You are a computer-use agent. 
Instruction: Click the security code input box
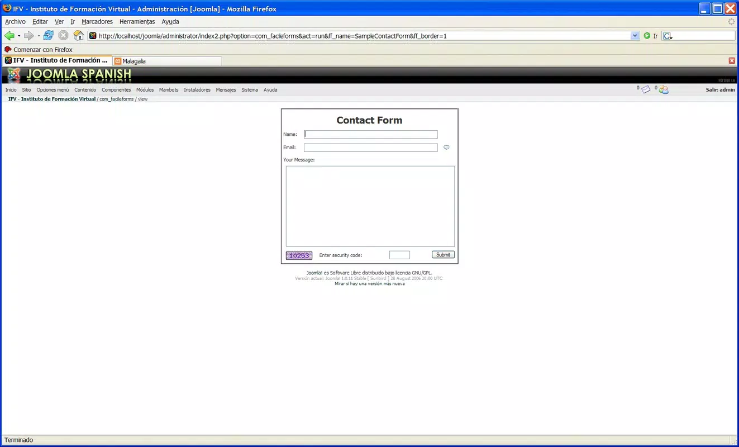click(399, 255)
